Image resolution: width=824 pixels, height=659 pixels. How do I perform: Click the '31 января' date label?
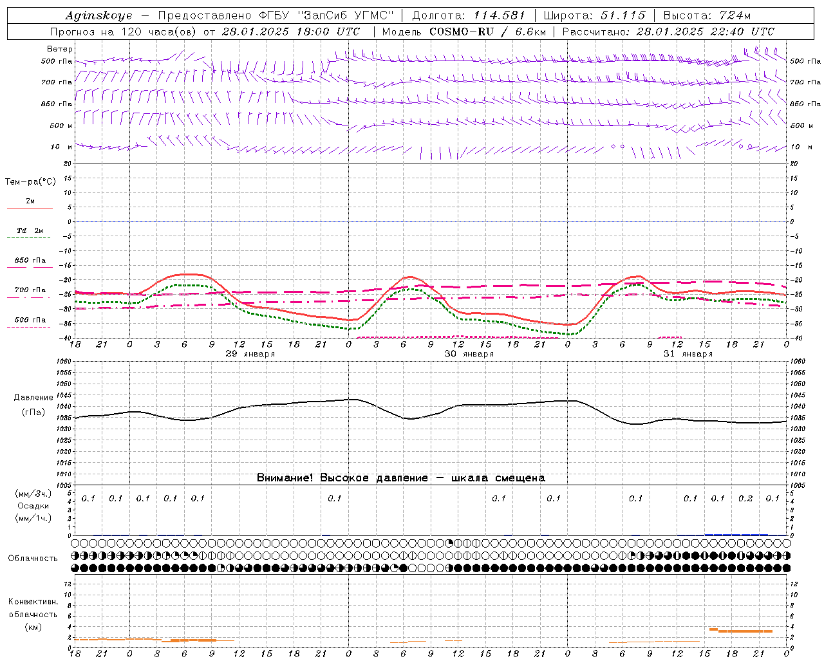click(x=688, y=354)
